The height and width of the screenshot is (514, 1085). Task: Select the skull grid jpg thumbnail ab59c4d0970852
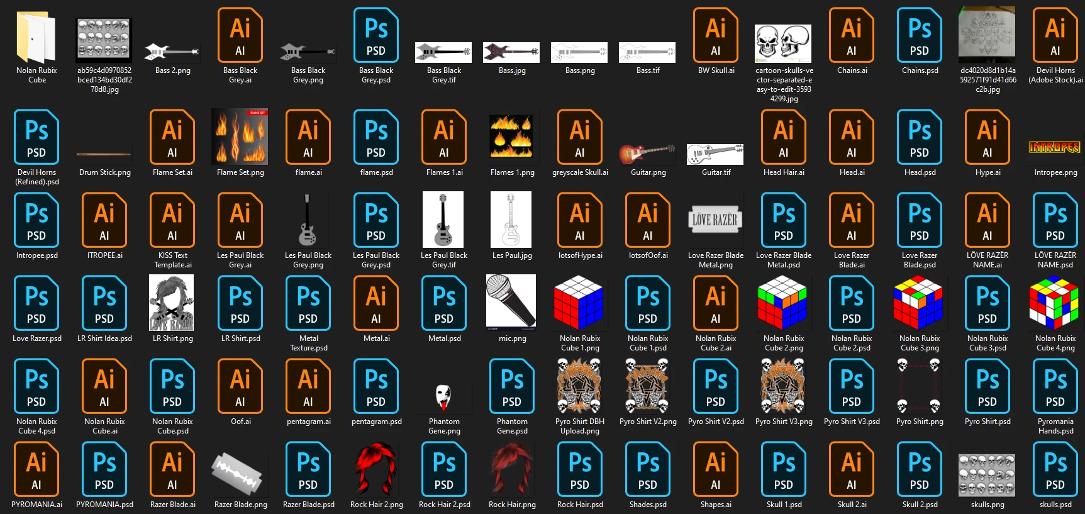pyautogui.click(x=104, y=40)
